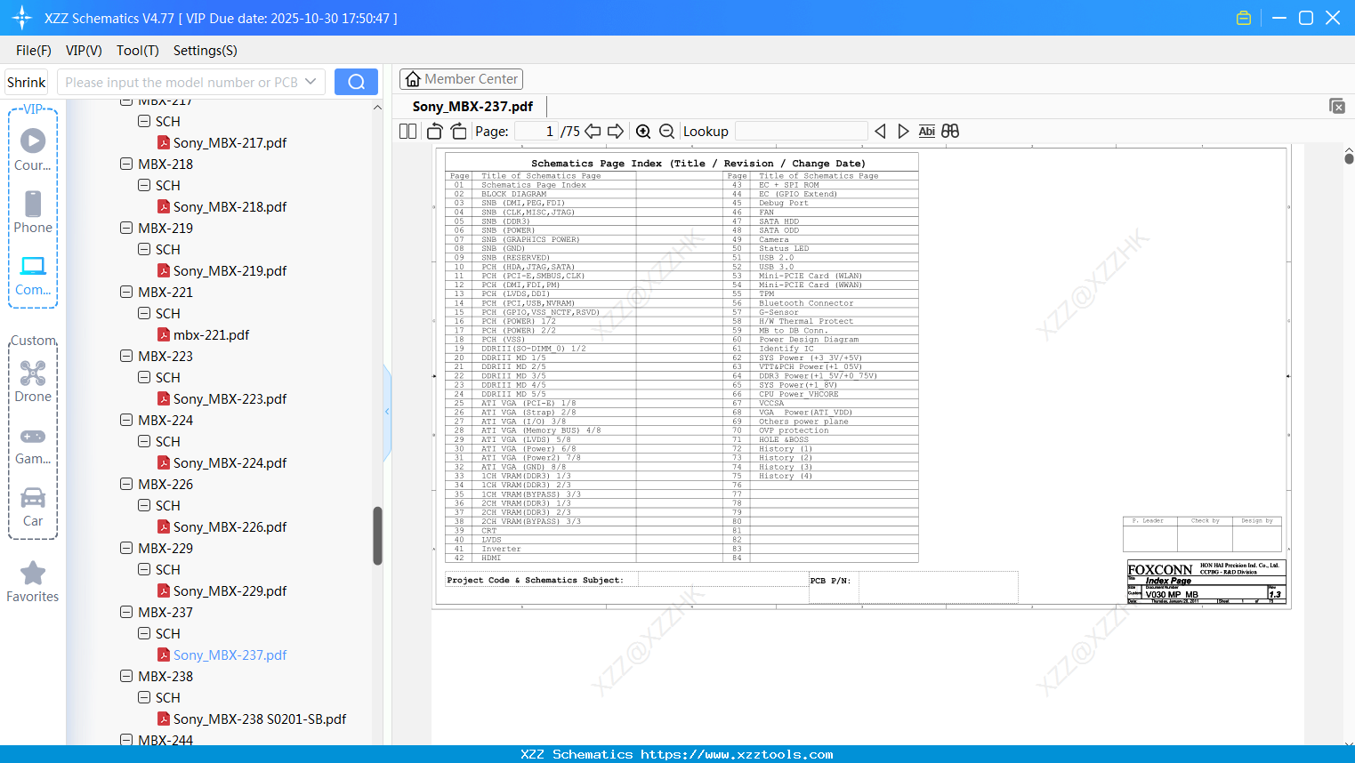Find previous lookup match triangle
Viewport: 1355px width, 763px height.
[x=880, y=132]
